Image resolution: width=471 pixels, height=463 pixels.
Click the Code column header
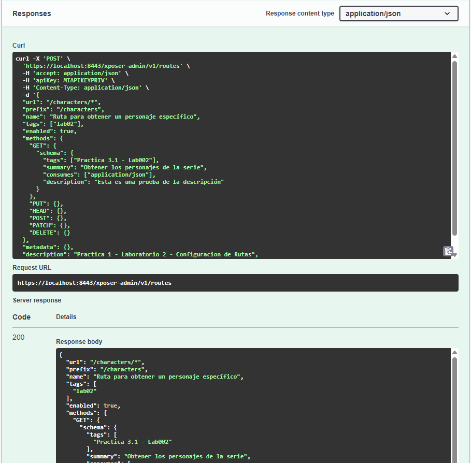coord(21,317)
